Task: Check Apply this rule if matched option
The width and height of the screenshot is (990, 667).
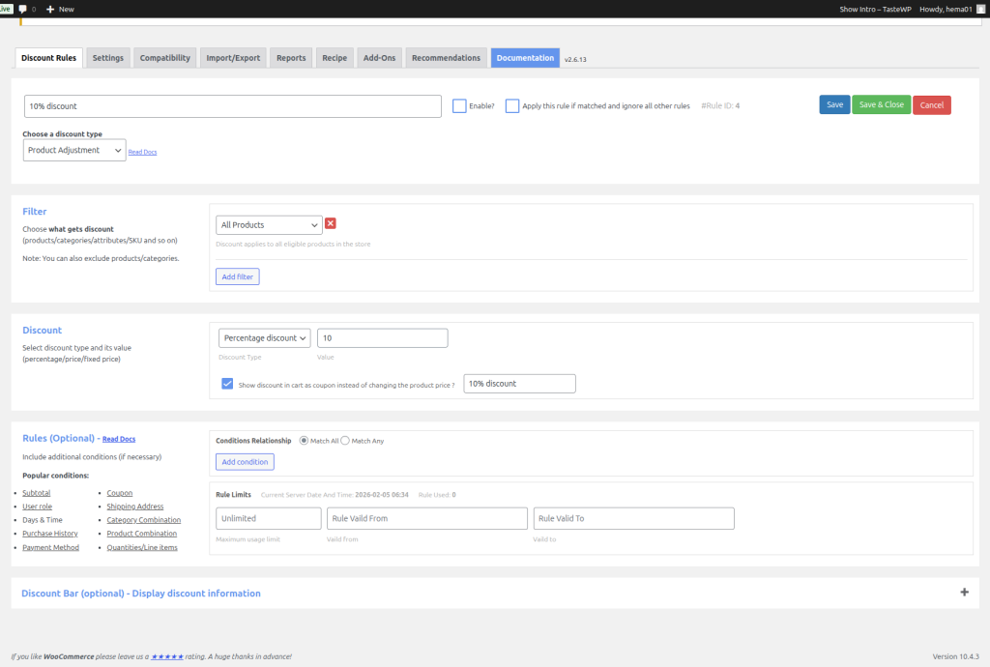Action: [x=512, y=106]
